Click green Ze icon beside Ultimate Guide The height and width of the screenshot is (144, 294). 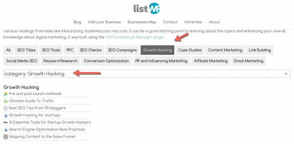pos(6,101)
